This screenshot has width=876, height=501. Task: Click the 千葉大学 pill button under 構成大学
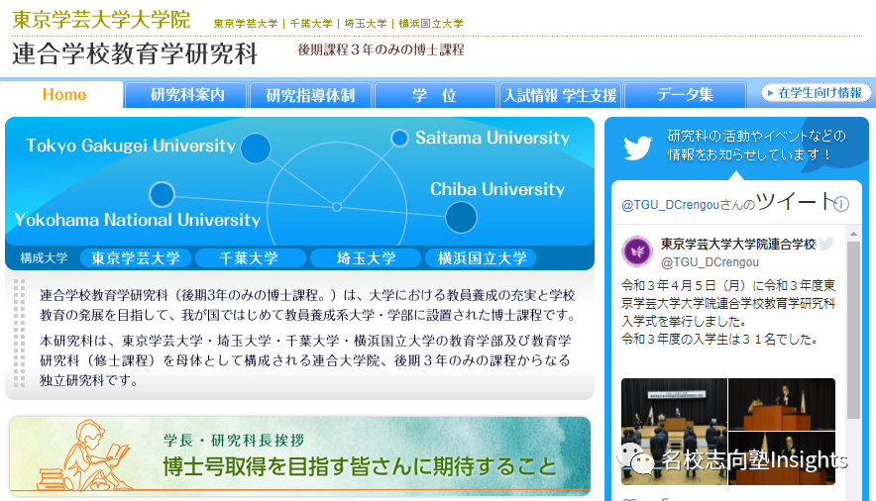point(249,257)
